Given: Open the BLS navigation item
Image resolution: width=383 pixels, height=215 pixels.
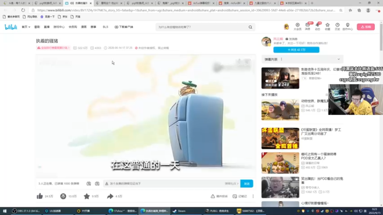Looking at the screenshot, I should pyautogui.click(x=105, y=27).
